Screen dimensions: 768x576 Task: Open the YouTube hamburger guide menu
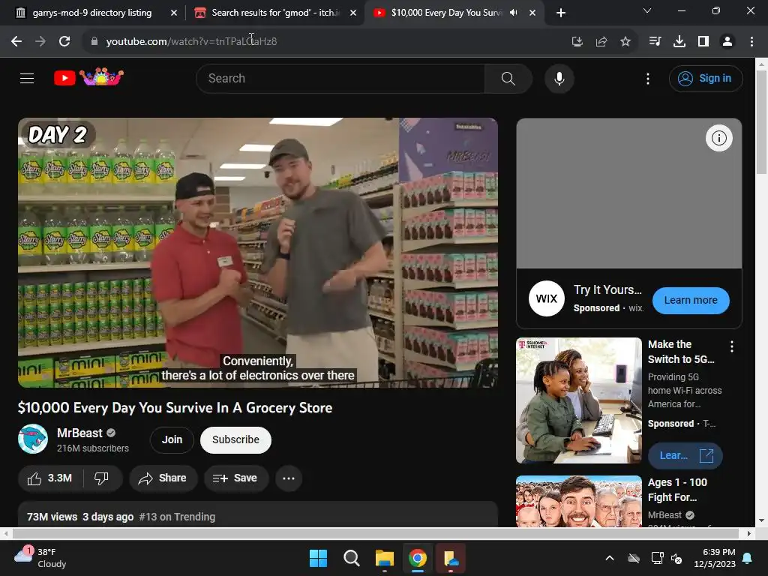click(x=27, y=78)
